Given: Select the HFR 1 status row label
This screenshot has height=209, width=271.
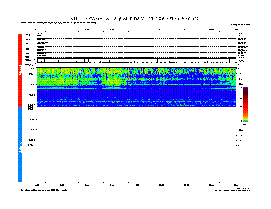Looking at the screenshot, I should [x=27, y=49].
